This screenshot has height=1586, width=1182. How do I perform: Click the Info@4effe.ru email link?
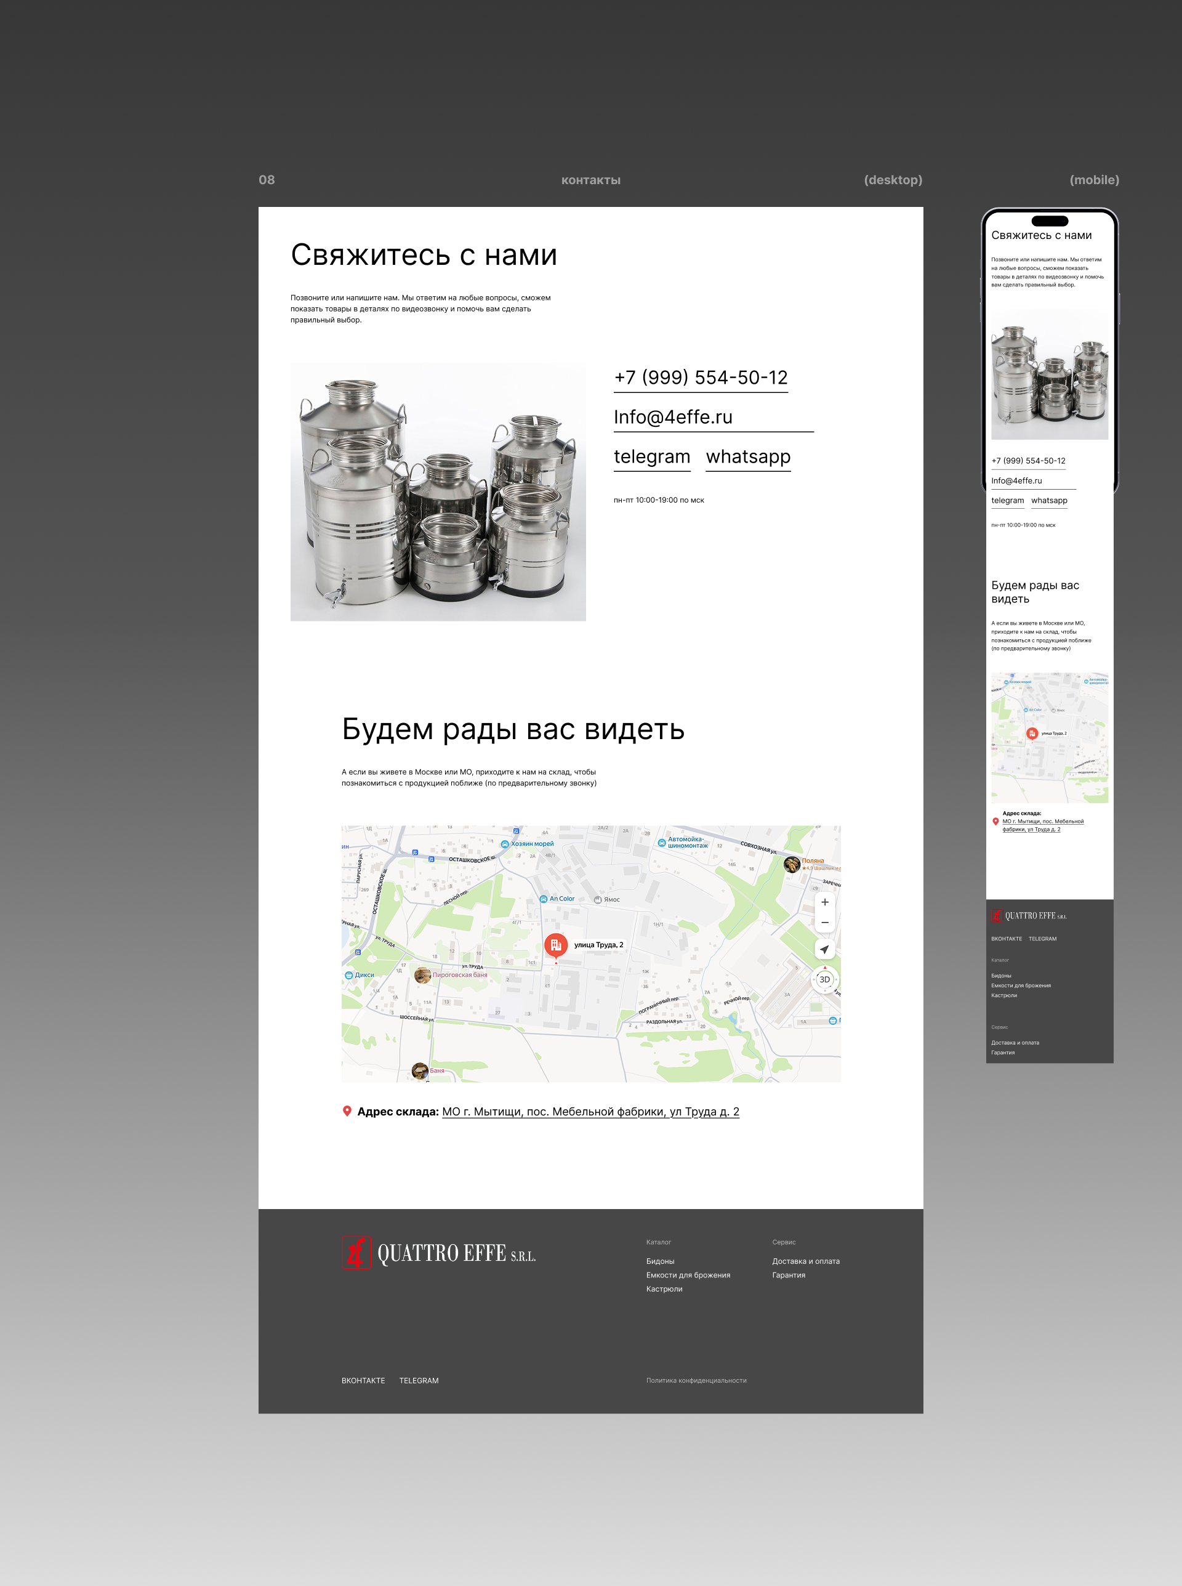point(672,417)
